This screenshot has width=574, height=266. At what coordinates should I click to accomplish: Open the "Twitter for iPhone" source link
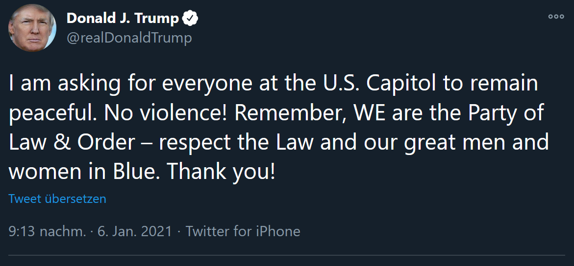243,231
